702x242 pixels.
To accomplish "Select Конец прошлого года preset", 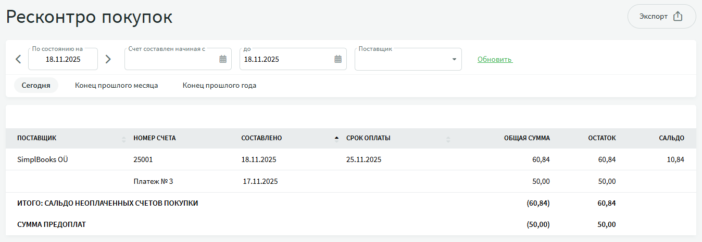I will 219,85.
